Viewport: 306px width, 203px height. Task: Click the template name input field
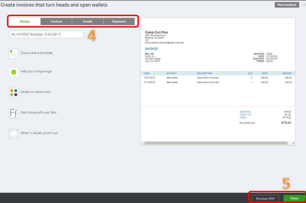tap(46, 34)
